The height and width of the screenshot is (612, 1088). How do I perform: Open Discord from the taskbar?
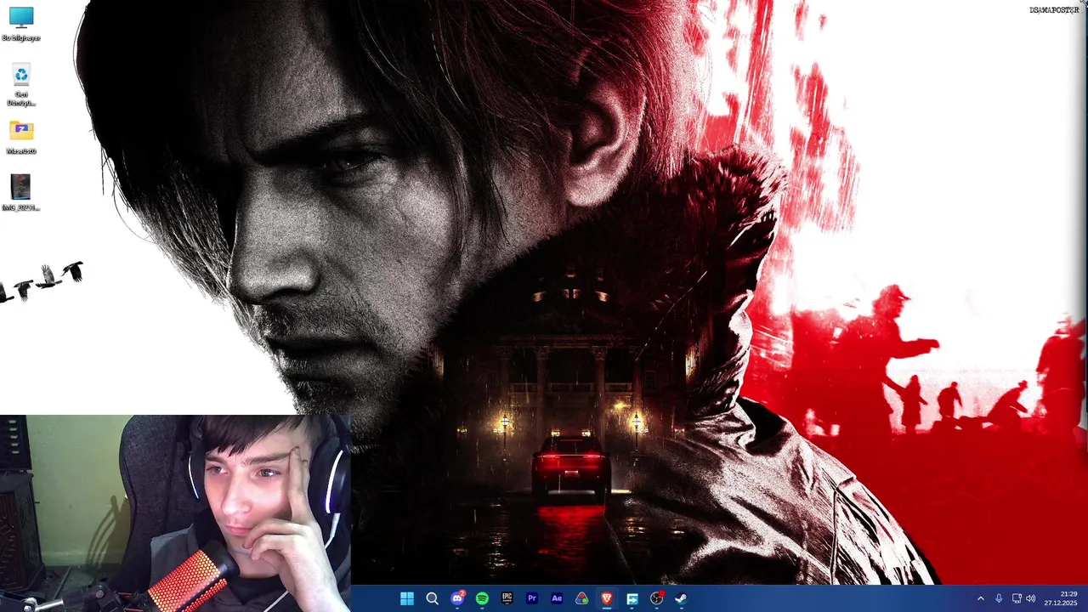pos(457,598)
